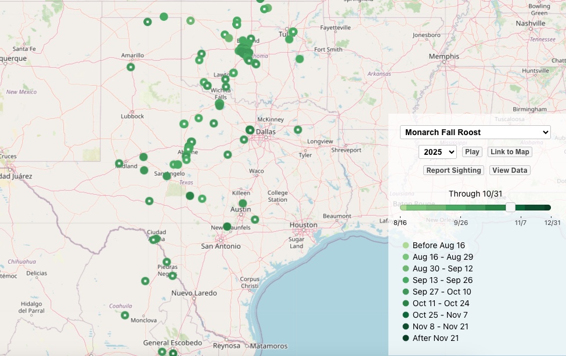Click the sighting marker near Amarillo
Image resolution: width=566 pixels, height=356 pixels.
point(131,67)
